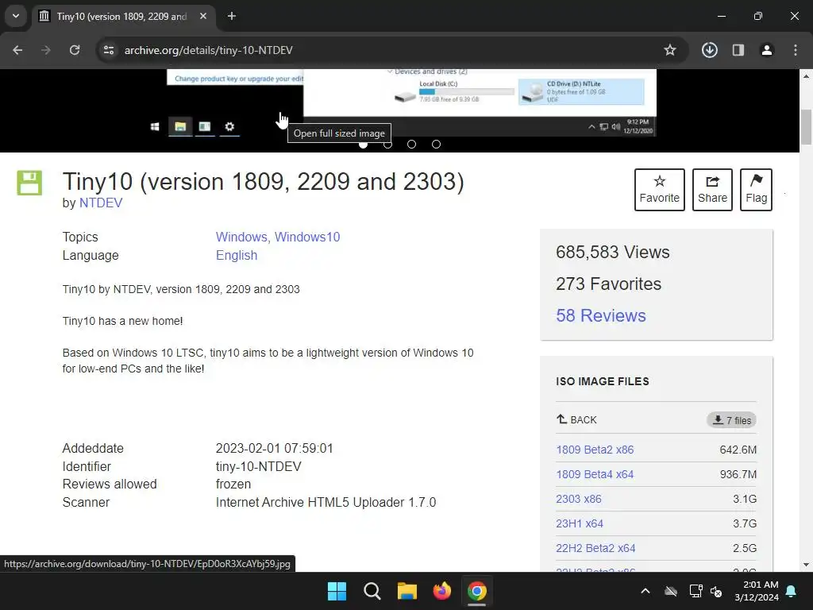The height and width of the screenshot is (610, 813).
Task: Open the notification bell icon
Action: [792, 591]
